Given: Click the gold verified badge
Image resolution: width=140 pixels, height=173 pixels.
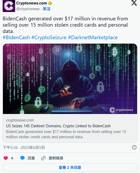Looking at the screenshot, I should (x=50, y=3).
